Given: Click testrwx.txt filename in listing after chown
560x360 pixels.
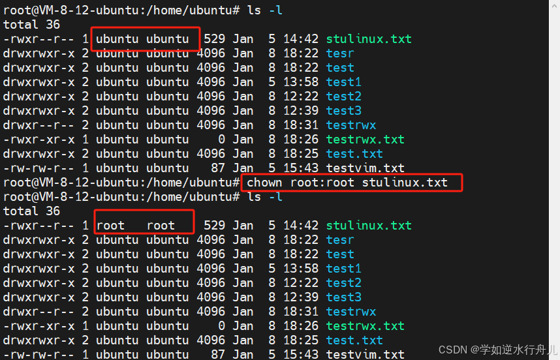Looking at the screenshot, I should tap(365, 326).
